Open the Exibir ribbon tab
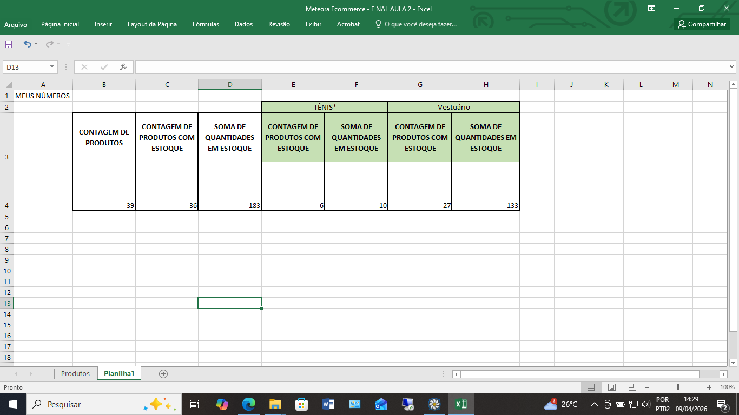The width and height of the screenshot is (739, 415). pos(313,24)
